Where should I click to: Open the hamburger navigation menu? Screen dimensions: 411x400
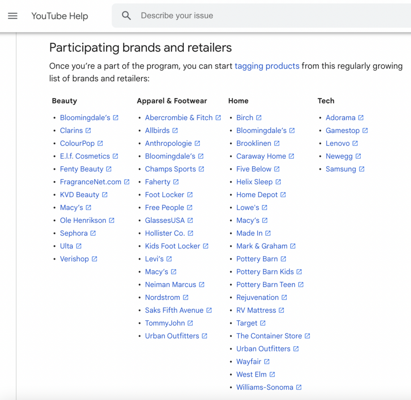[x=13, y=16]
